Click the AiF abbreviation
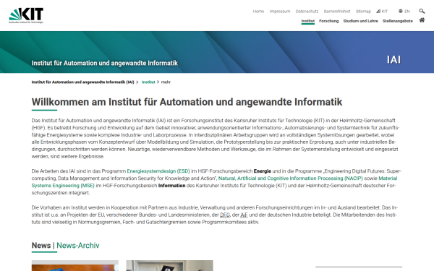434x271 pixels. tap(244, 215)
